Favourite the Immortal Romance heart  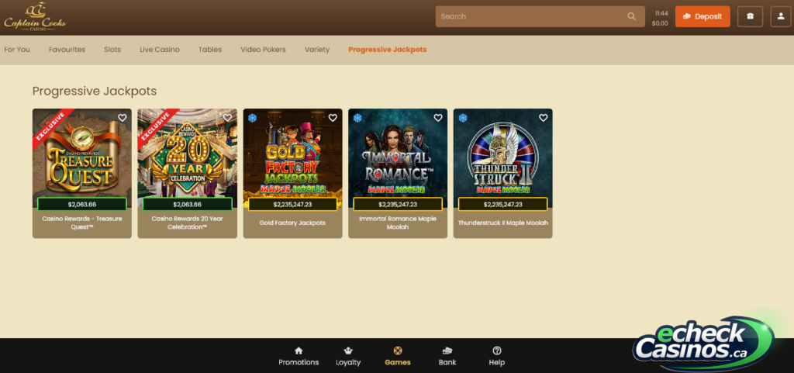point(438,118)
